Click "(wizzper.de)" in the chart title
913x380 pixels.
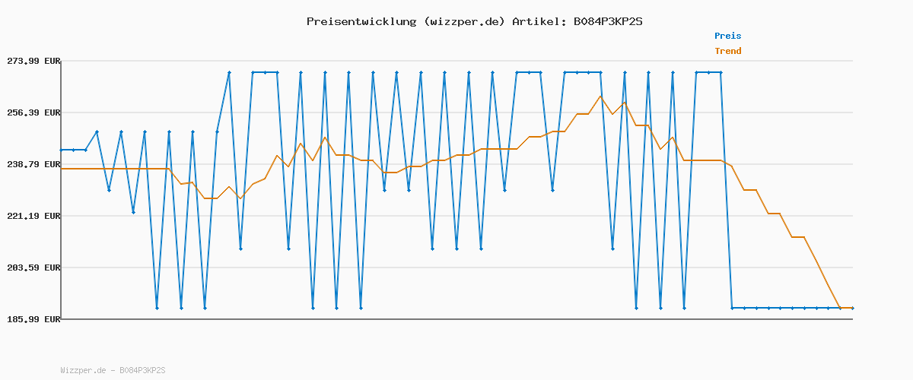click(x=464, y=21)
